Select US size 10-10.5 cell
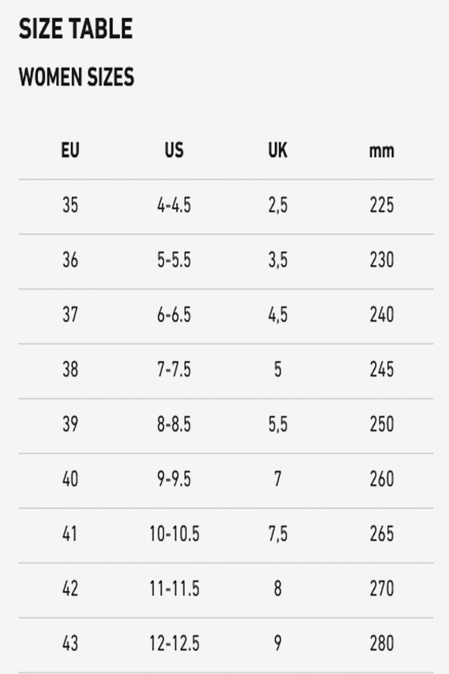 pos(174,534)
